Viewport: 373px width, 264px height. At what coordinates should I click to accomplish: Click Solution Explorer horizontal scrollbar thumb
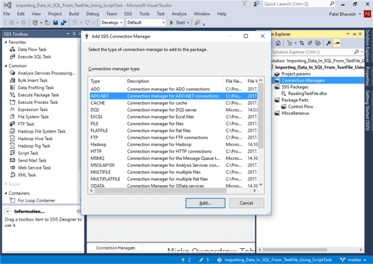295,250
